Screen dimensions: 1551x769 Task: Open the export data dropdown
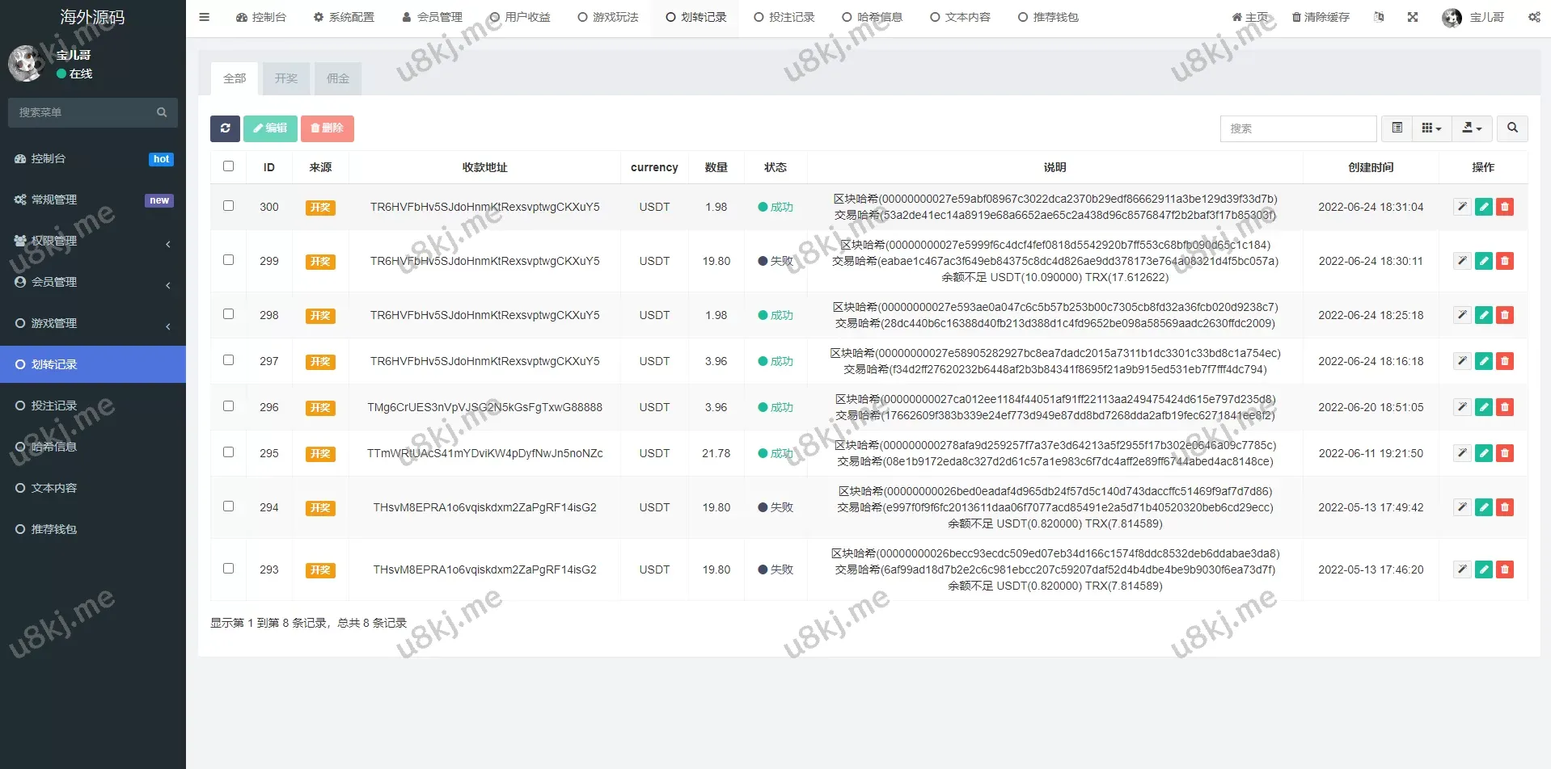[x=1472, y=128]
